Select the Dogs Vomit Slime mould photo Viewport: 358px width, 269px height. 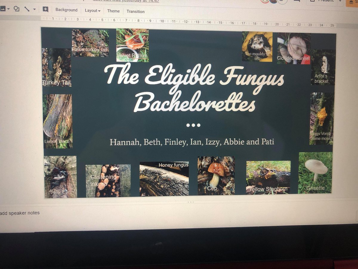click(x=322, y=119)
